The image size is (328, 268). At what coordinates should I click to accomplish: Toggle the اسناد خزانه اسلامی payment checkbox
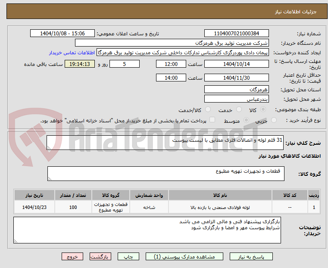pos(212,120)
